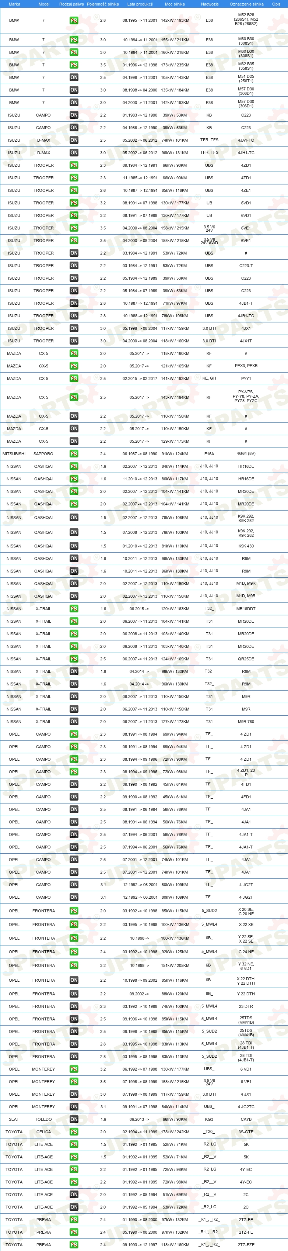Click petrol icon in BMW 7 3.5 row
The height and width of the screenshot is (1251, 288).
point(74,65)
